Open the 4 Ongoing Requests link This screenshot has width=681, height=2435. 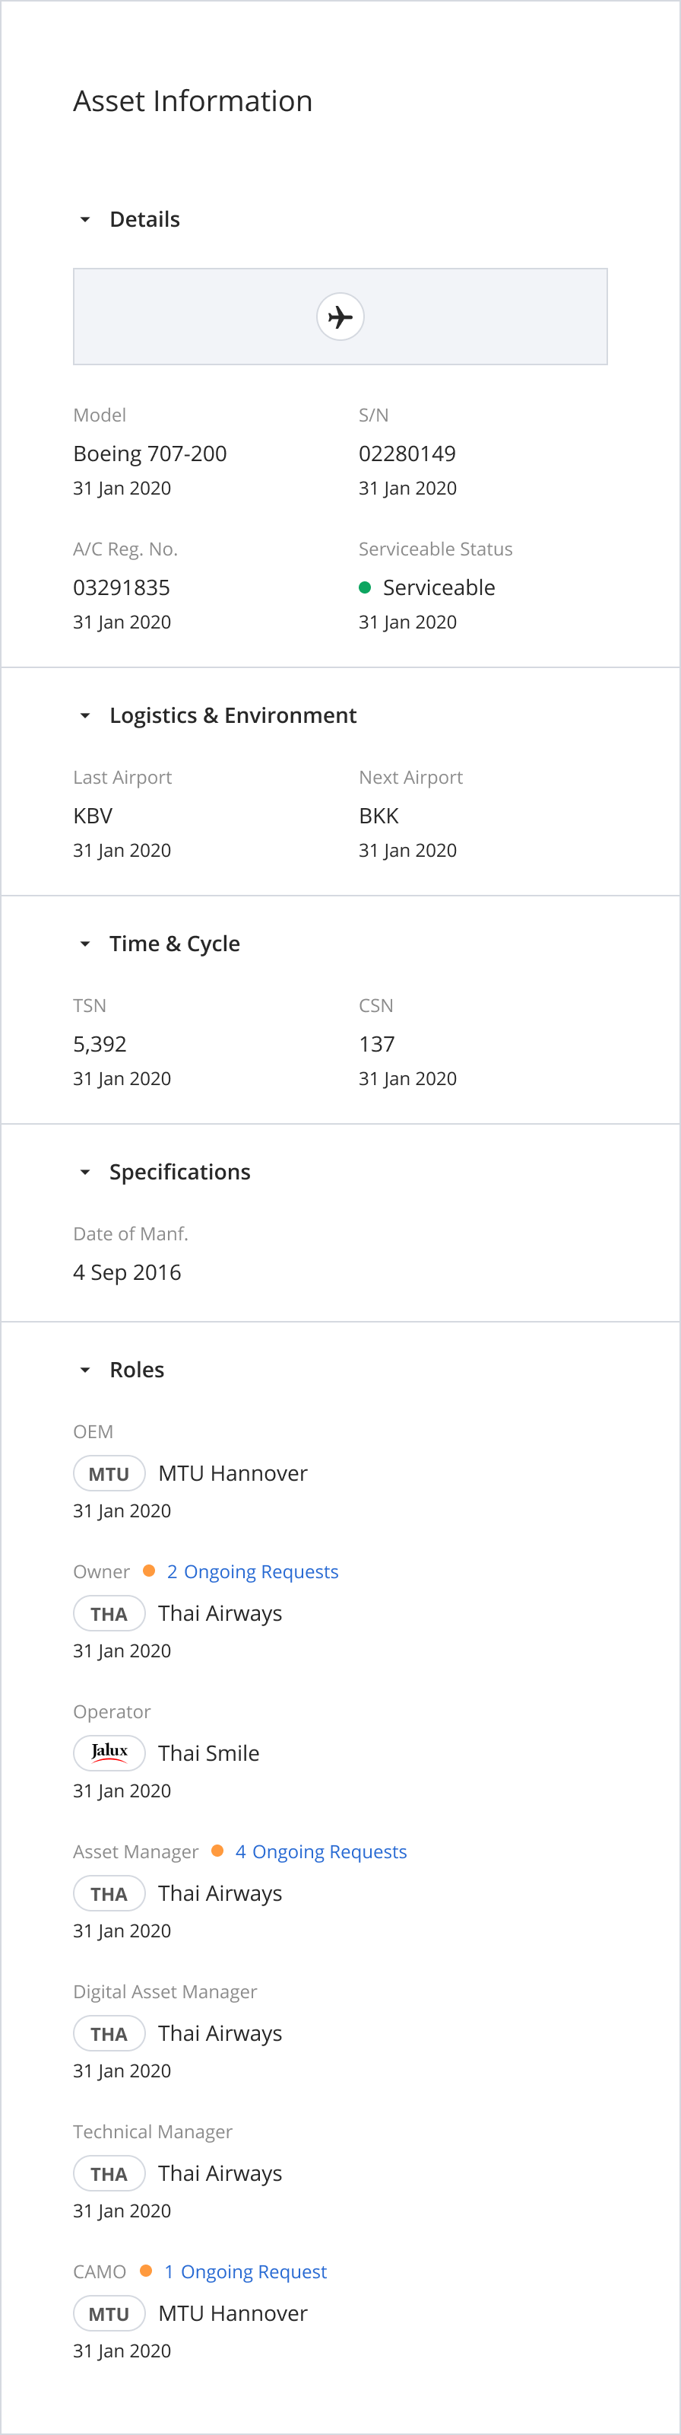321,1851
